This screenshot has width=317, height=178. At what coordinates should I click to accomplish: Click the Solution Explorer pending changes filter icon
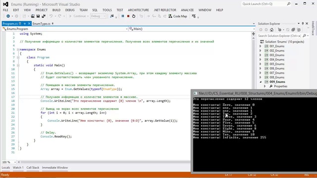280,30
